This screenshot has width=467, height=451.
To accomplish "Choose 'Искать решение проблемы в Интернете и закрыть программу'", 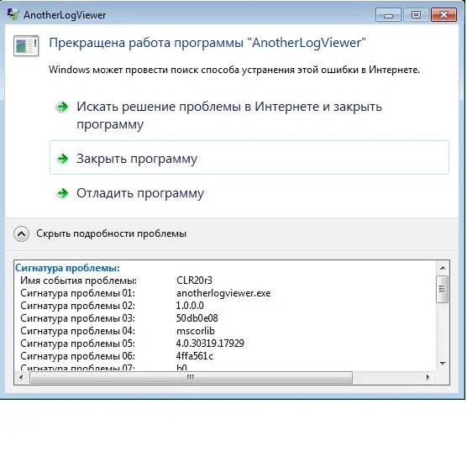I will tap(249, 115).
